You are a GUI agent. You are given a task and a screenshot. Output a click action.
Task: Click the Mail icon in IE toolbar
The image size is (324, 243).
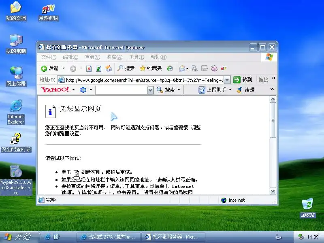pos(182,68)
